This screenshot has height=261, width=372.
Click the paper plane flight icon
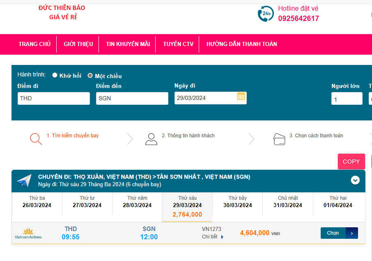(24, 180)
